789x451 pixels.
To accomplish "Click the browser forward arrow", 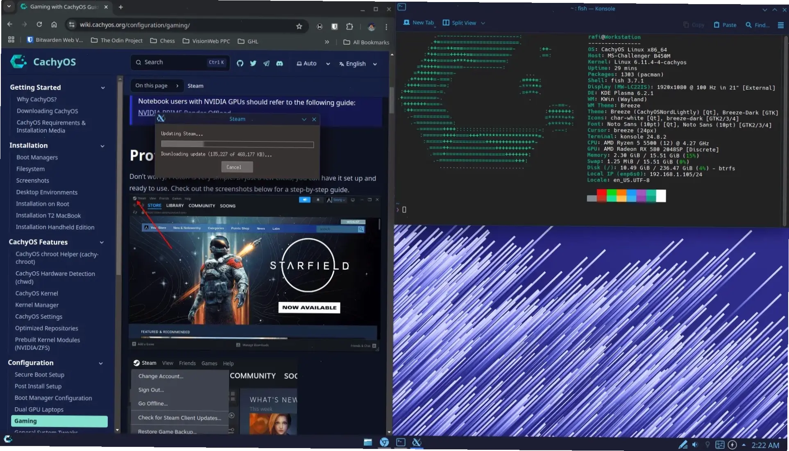I will [x=25, y=25].
